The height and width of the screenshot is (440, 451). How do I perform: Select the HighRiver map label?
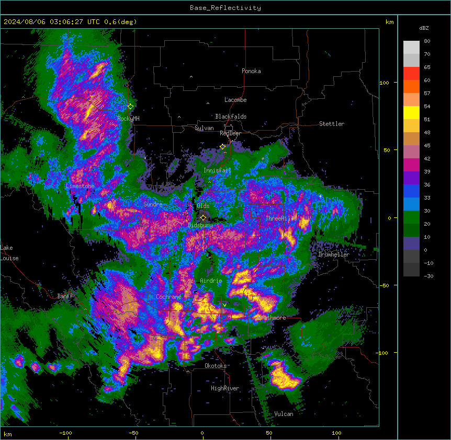[x=225, y=388]
